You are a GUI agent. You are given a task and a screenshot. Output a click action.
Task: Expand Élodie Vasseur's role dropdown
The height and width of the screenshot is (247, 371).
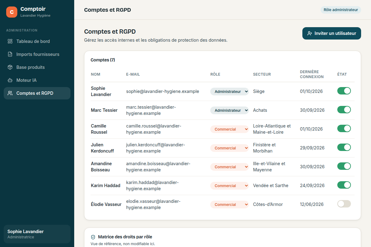click(x=229, y=204)
